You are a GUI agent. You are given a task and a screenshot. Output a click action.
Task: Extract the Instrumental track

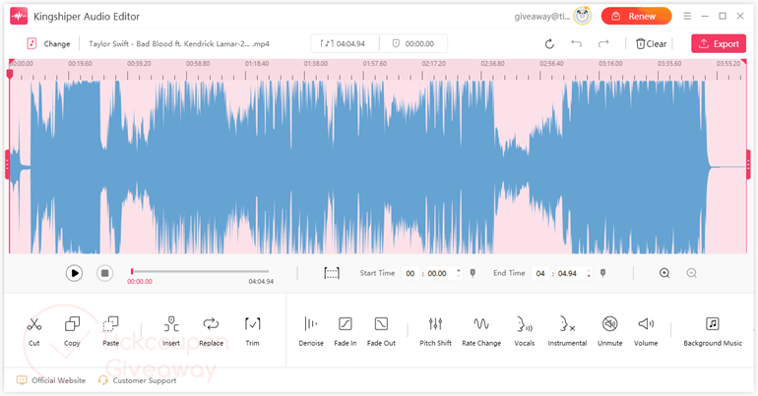click(567, 331)
